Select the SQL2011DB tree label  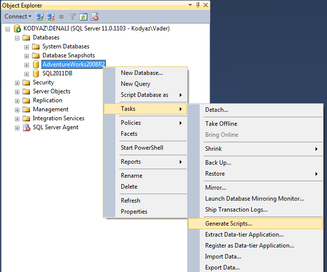click(57, 73)
